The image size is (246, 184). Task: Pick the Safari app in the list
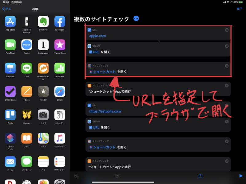pyautogui.click(x=60, y=91)
